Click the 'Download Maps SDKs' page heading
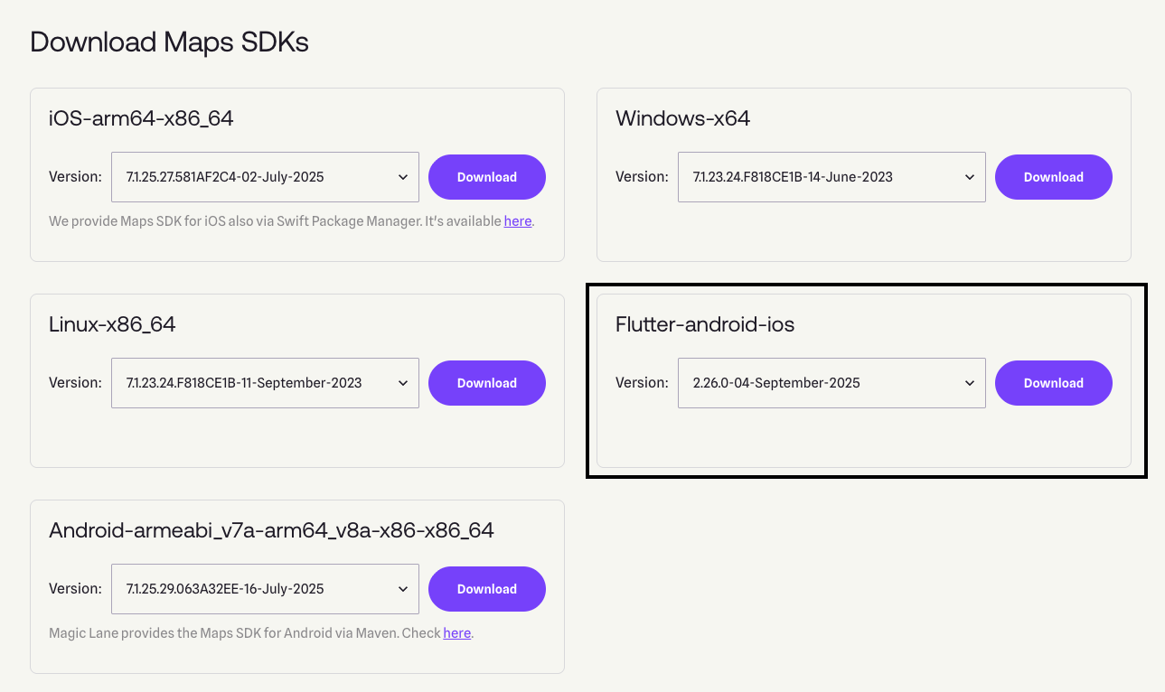 (x=169, y=42)
